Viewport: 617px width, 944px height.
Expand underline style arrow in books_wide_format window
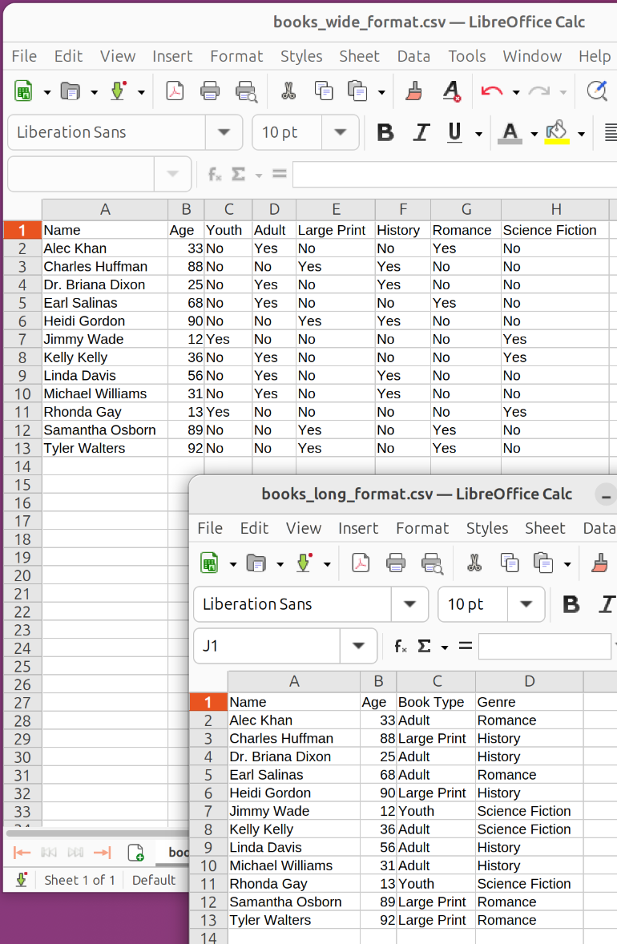tap(478, 133)
